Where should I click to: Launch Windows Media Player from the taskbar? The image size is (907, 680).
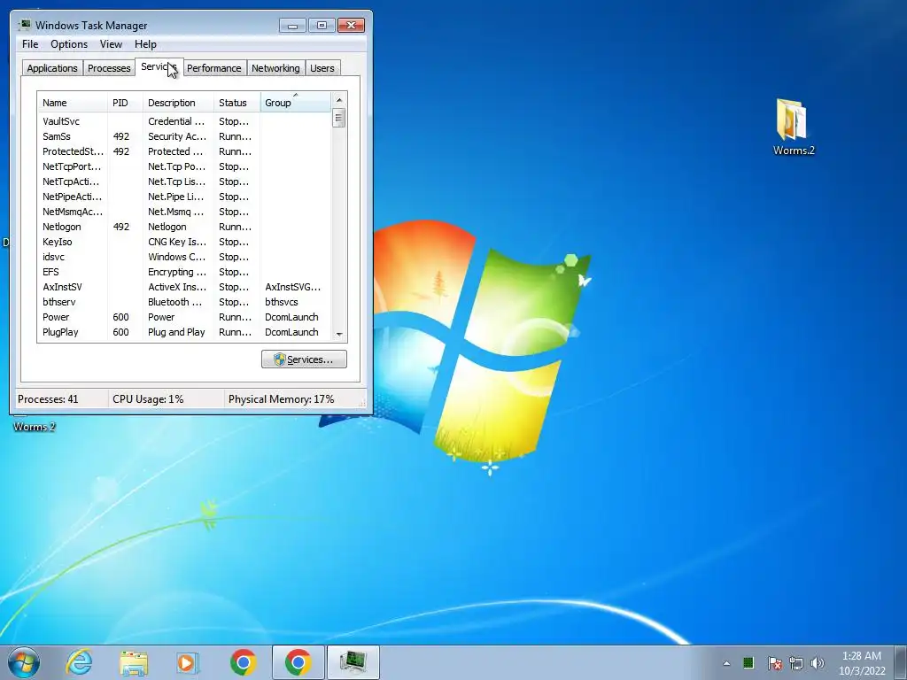tap(188, 662)
